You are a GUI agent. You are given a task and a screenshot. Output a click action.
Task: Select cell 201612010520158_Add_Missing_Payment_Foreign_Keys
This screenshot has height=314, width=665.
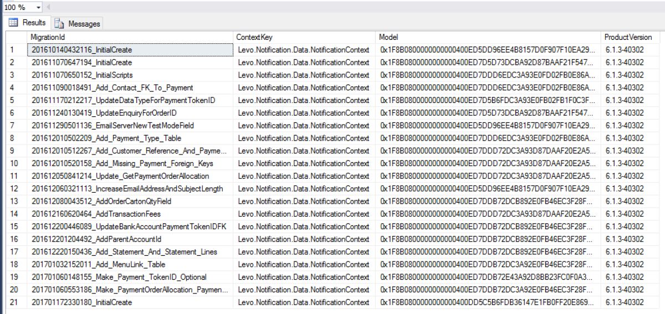131,163
